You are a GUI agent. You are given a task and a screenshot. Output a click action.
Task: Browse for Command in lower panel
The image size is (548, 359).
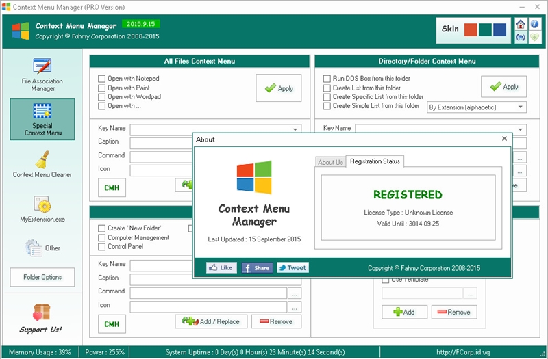[x=295, y=293]
